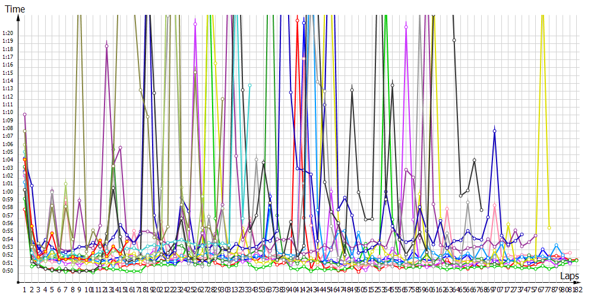Image resolution: width=594 pixels, height=297 pixels.
Task: Click the black peak marker at lap 67
Action: pyautogui.click(x=474, y=160)
